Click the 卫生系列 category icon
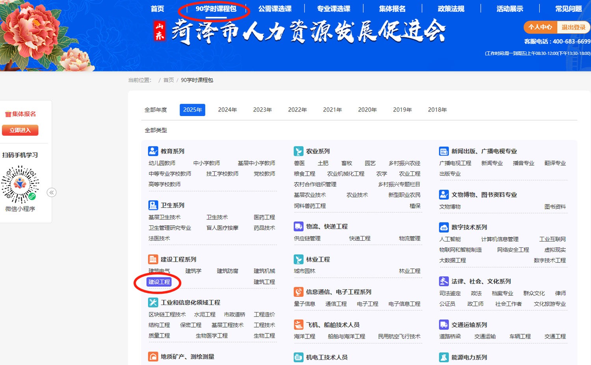The width and height of the screenshot is (591, 365). tap(153, 205)
